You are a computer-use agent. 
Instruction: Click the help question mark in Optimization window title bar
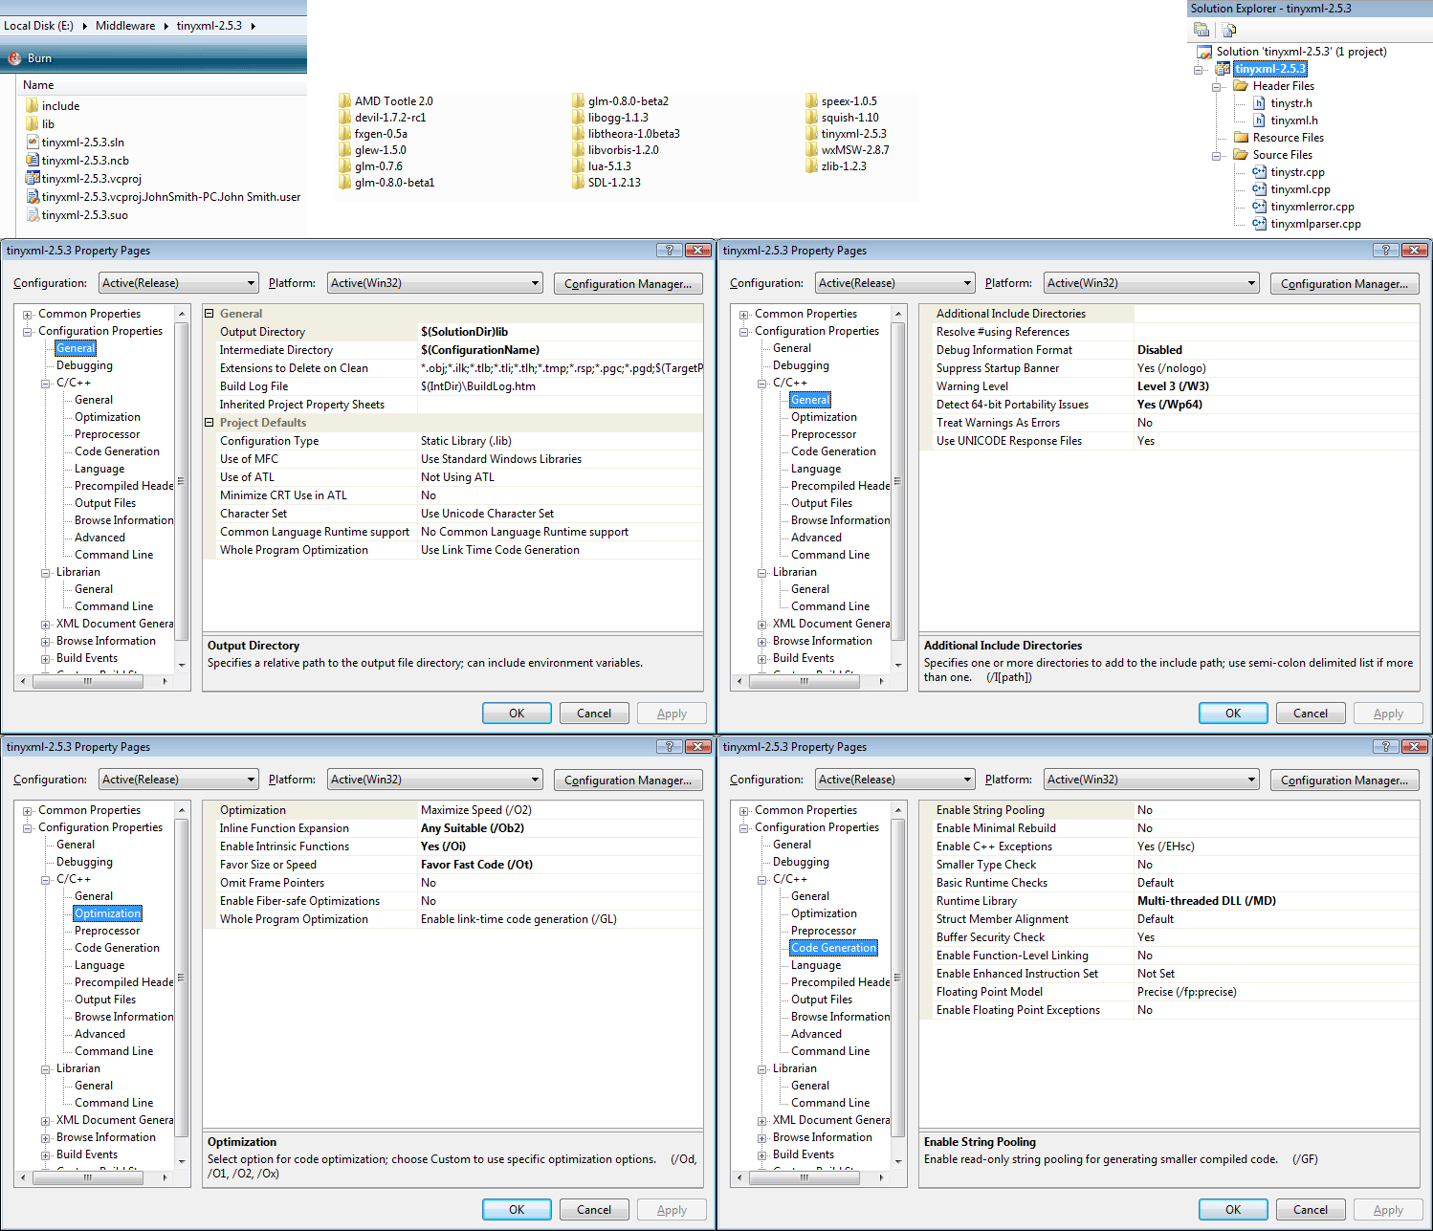[670, 746]
